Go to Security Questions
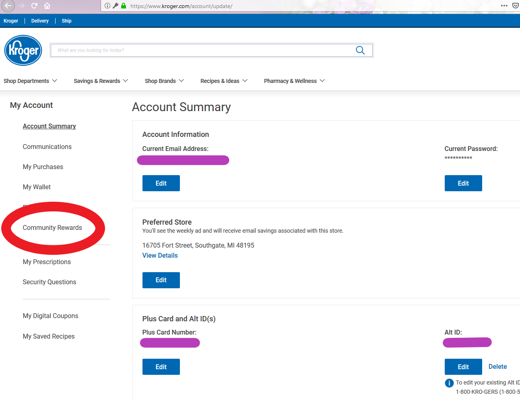The height and width of the screenshot is (401, 520). [x=50, y=282]
